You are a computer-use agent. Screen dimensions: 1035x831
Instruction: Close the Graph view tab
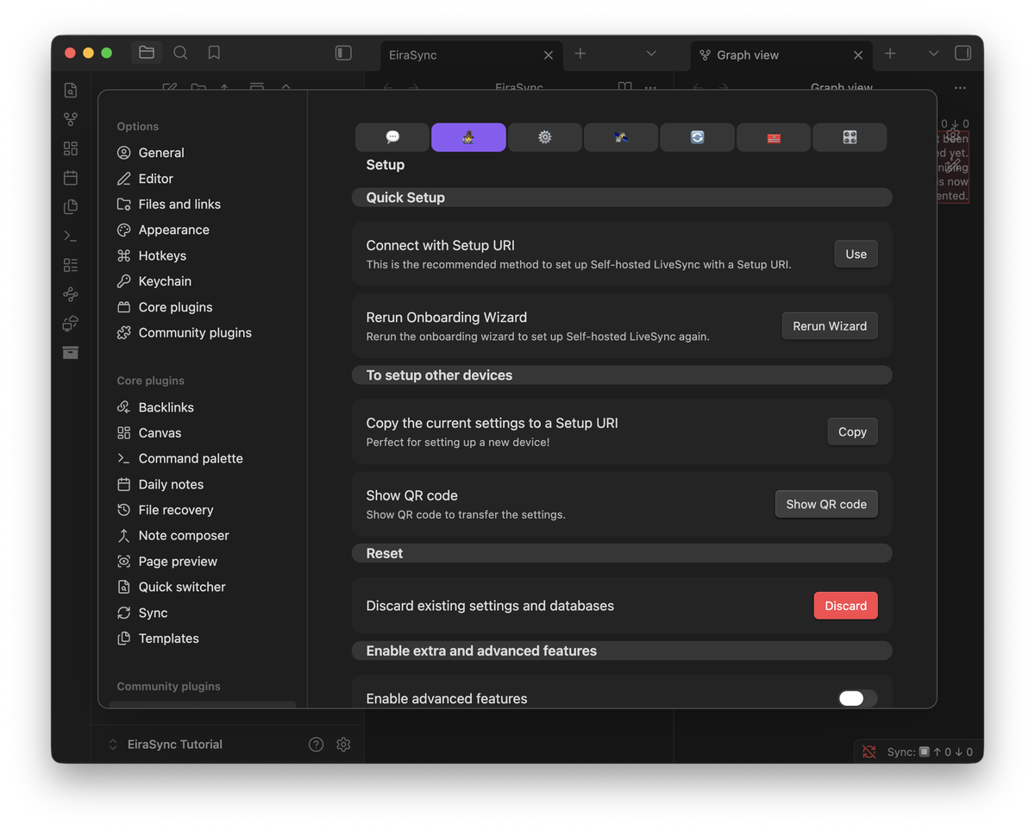click(x=858, y=54)
